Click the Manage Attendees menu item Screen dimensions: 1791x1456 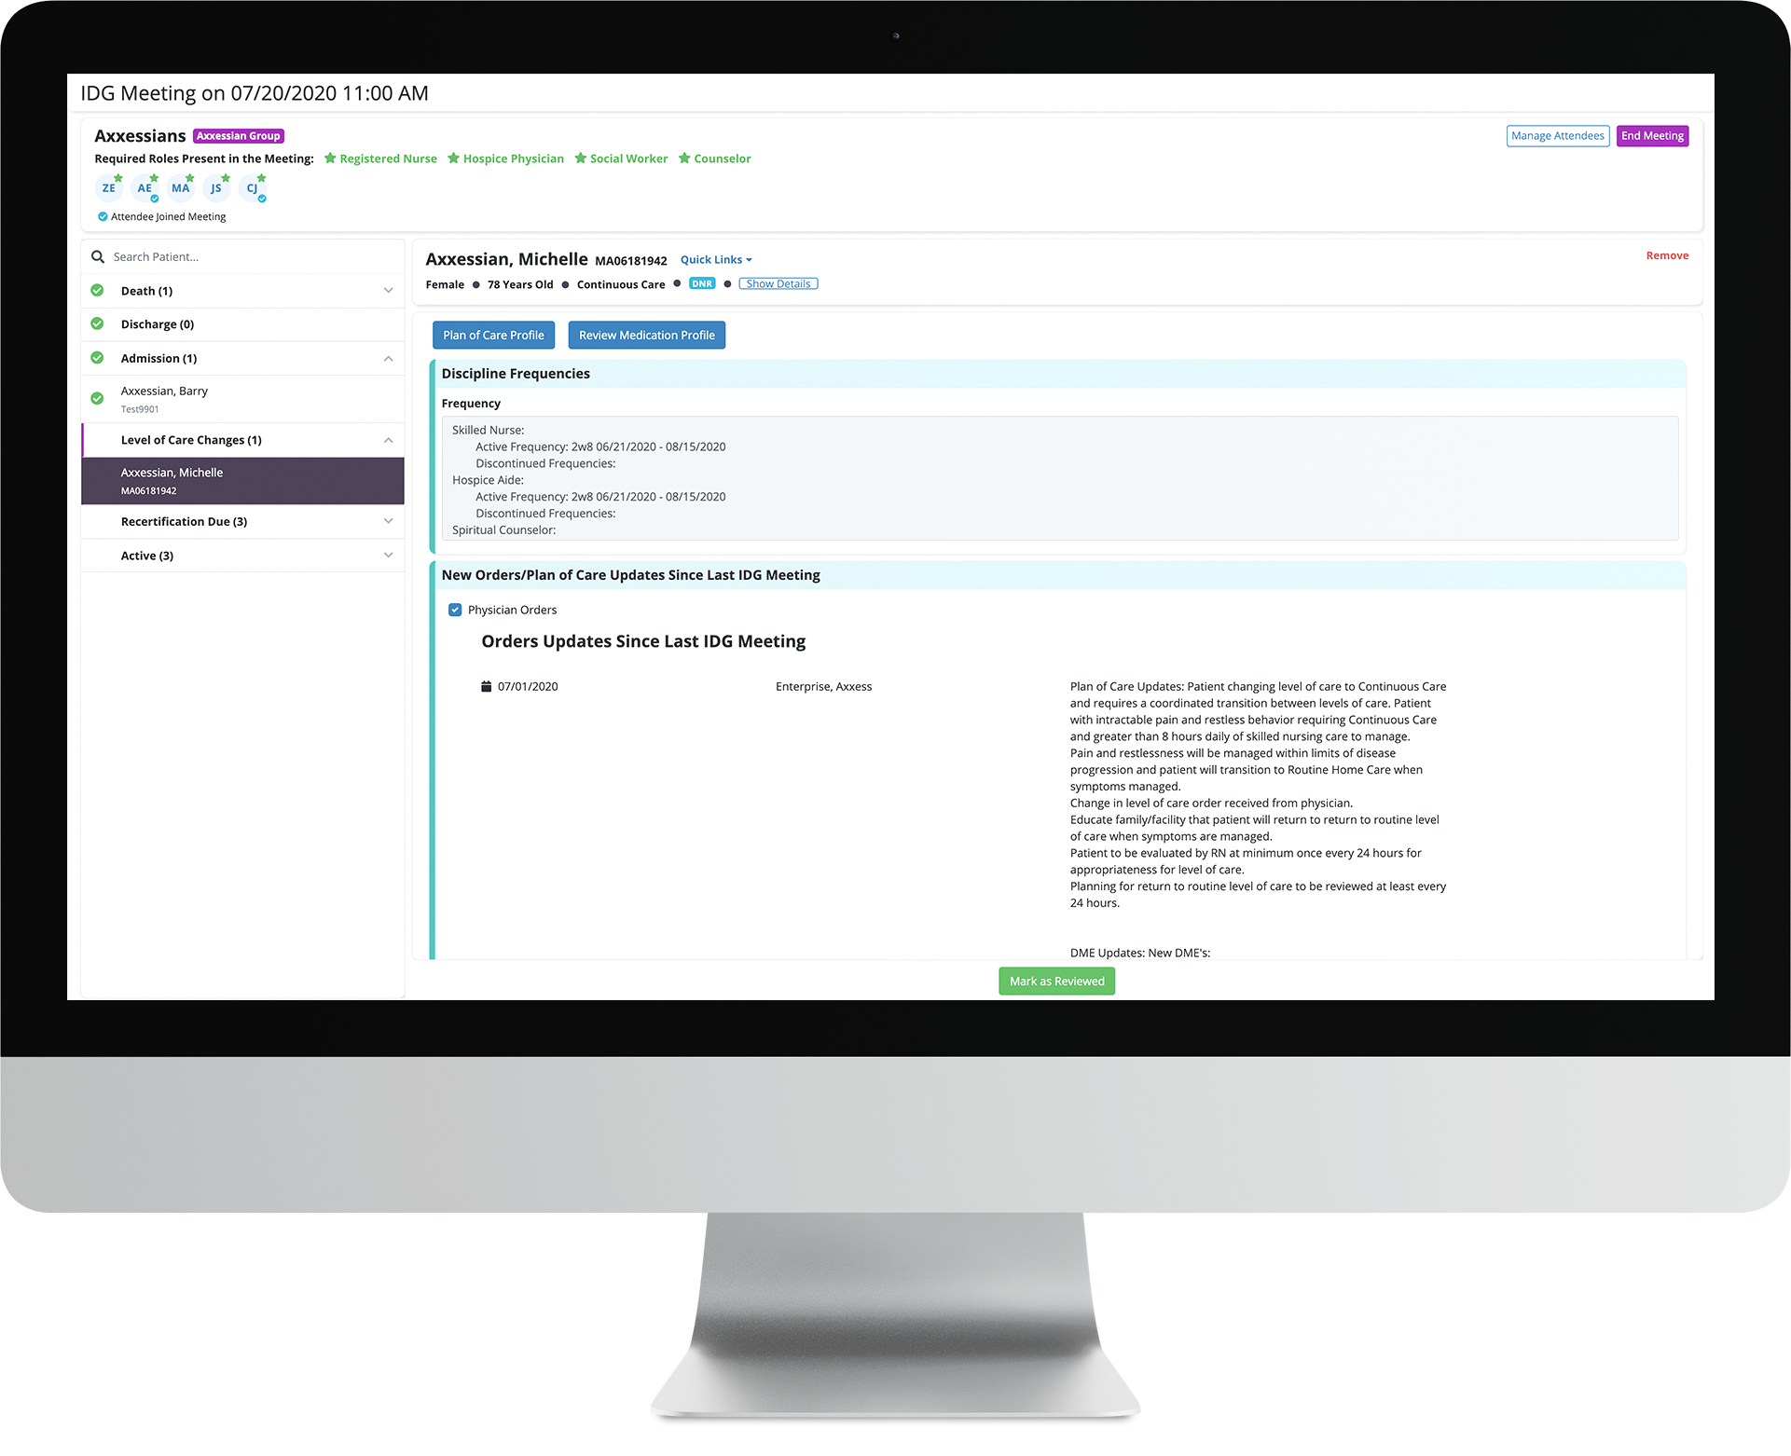click(1556, 135)
